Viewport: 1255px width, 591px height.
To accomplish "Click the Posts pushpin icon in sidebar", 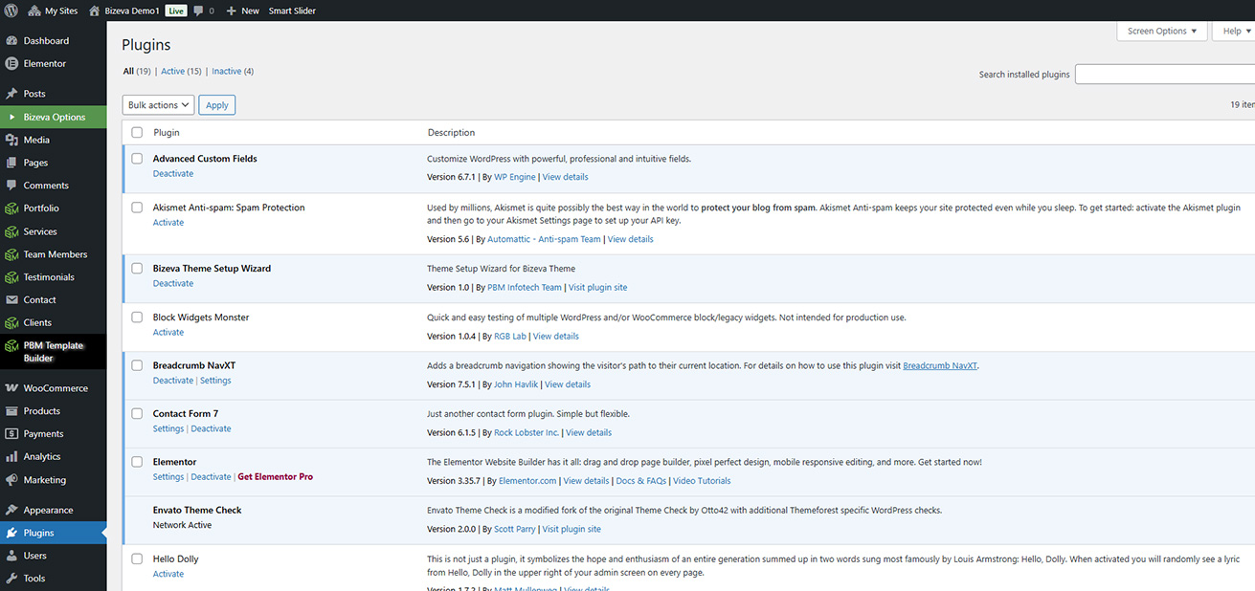I will [11, 94].
